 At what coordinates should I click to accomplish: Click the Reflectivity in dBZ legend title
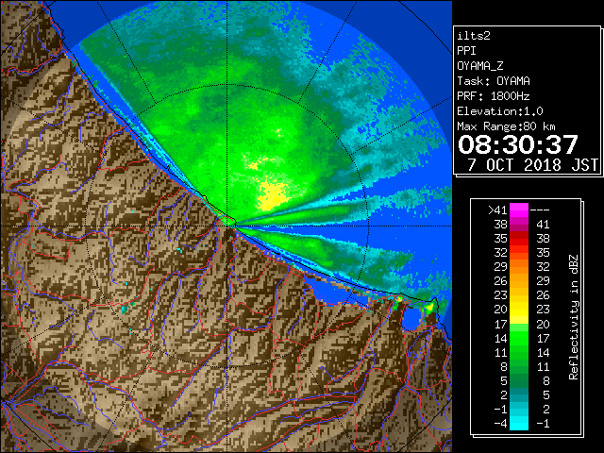pos(574,317)
